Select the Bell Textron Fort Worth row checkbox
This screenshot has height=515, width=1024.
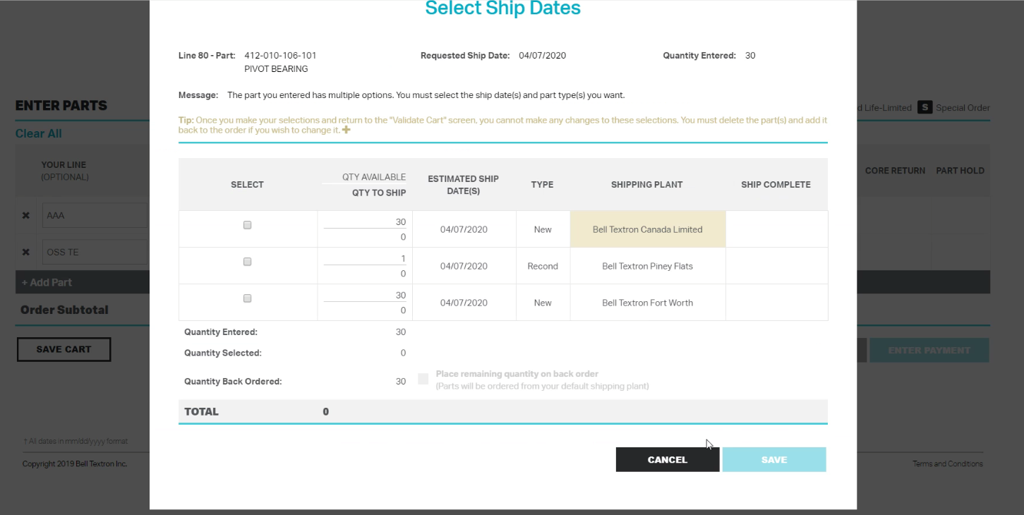247,298
